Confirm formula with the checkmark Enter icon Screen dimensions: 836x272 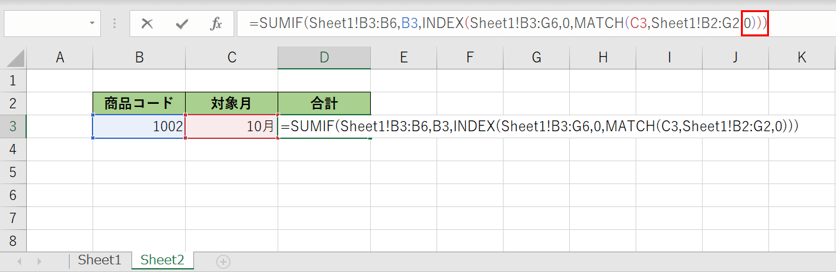182,24
